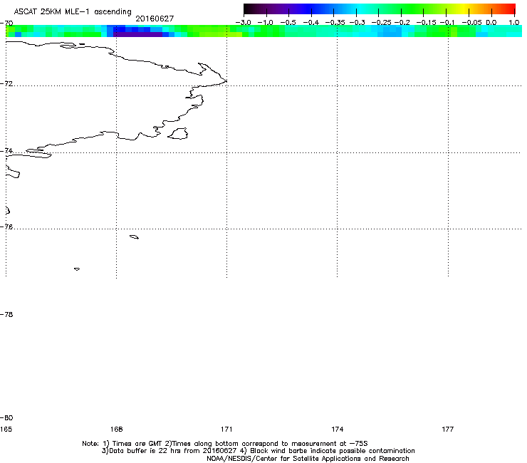Click the color scale label 1.0
527x463 pixels.
coord(514,23)
